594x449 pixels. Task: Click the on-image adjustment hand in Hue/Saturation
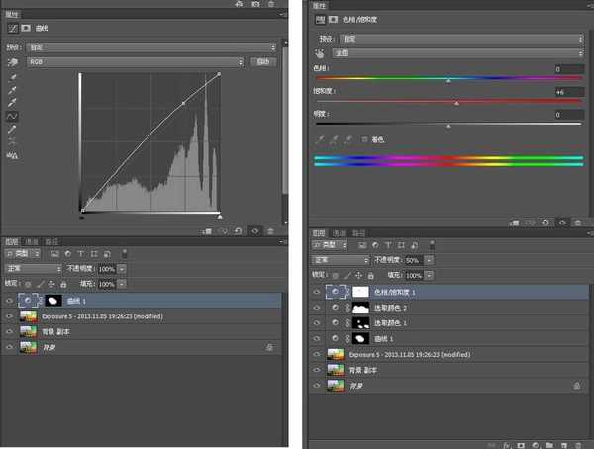pos(320,53)
